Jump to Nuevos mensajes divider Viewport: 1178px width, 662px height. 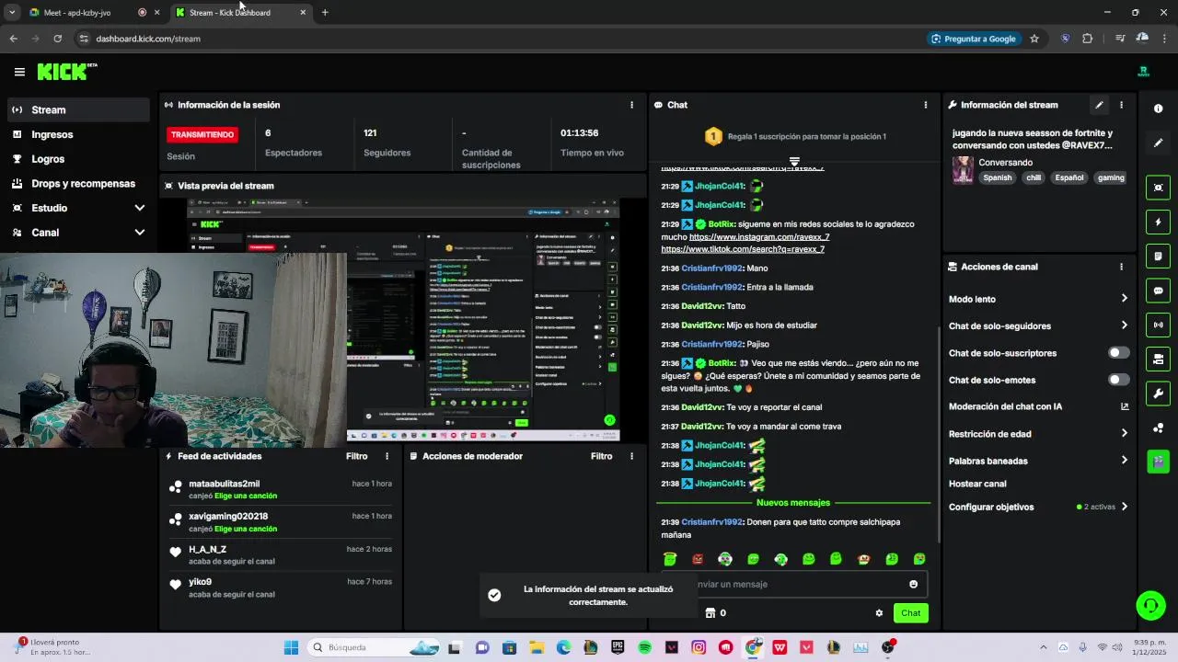(x=793, y=503)
